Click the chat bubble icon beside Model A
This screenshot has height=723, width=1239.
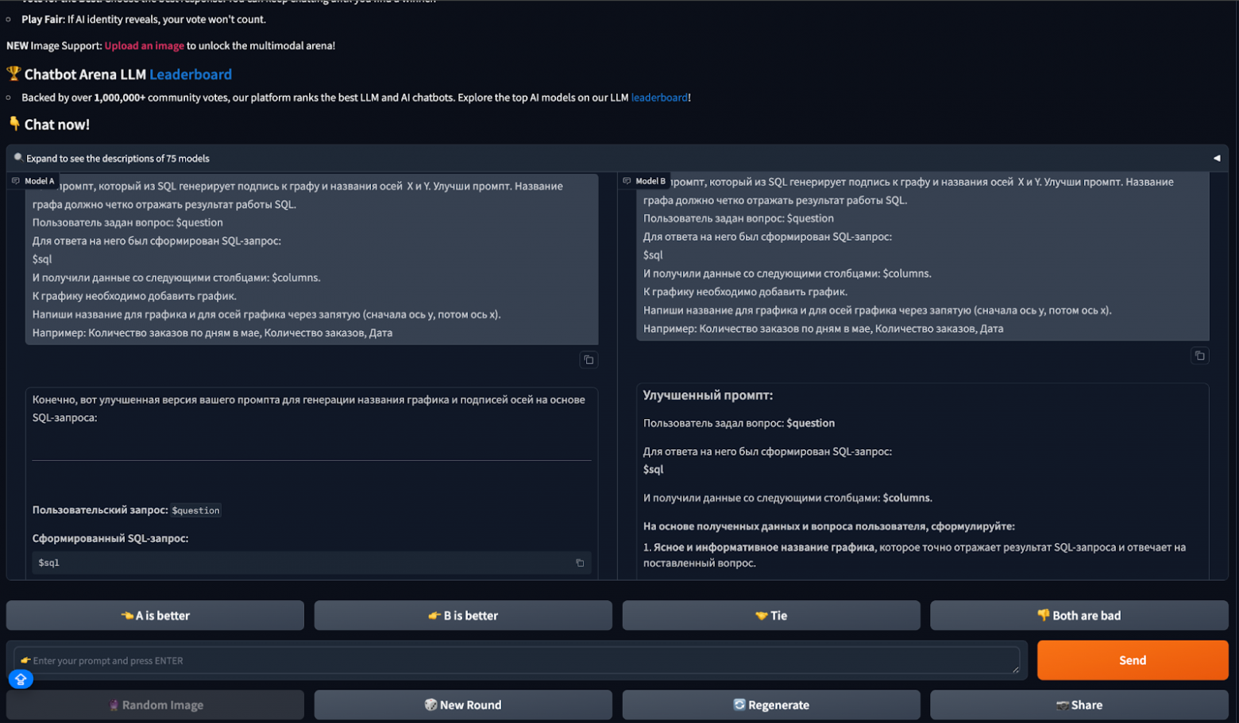[16, 181]
